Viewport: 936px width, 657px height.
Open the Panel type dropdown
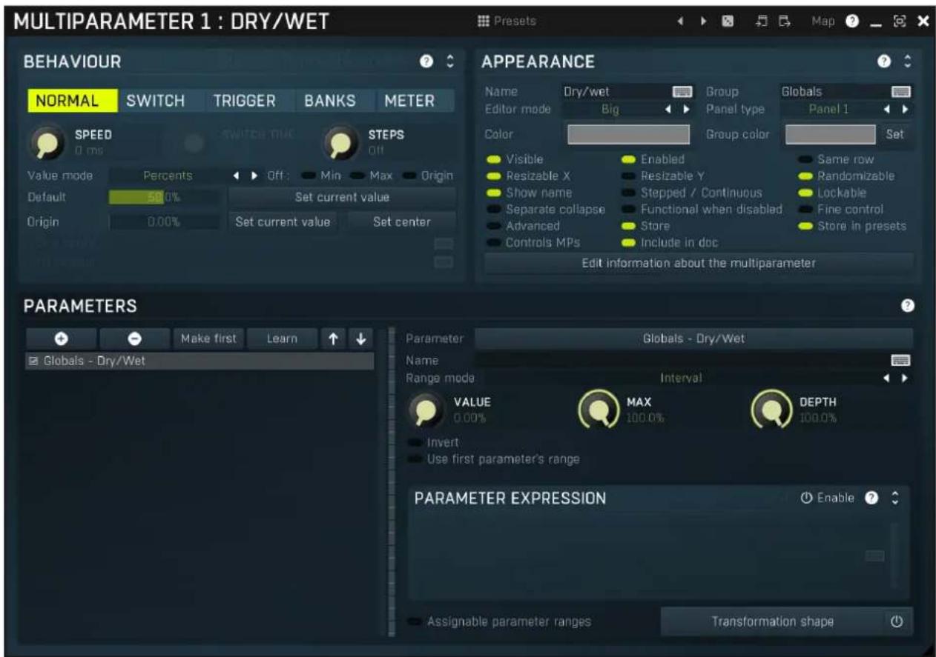tap(828, 109)
